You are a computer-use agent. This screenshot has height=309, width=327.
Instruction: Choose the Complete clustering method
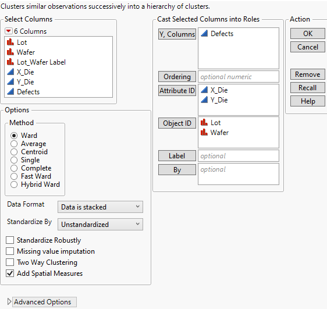[14, 168]
